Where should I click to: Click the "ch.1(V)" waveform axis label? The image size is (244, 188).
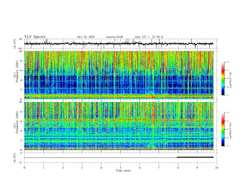(15, 44)
